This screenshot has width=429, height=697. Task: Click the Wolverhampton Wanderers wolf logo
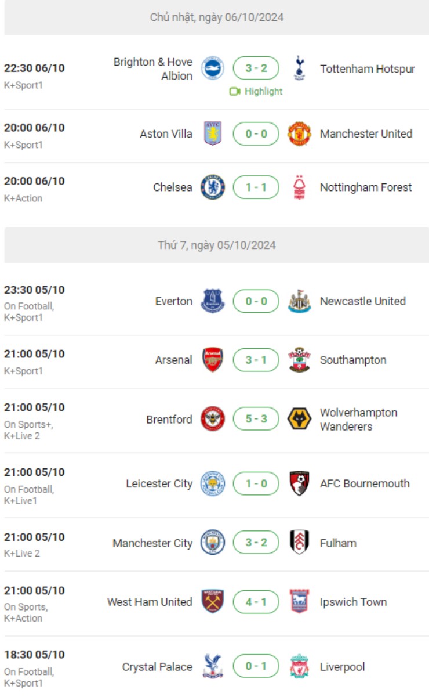299,419
